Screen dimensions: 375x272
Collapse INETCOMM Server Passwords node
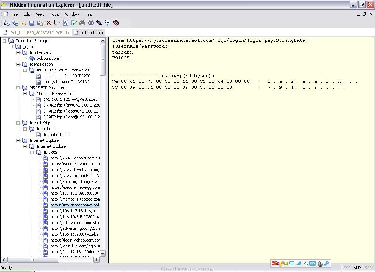(x=25, y=70)
